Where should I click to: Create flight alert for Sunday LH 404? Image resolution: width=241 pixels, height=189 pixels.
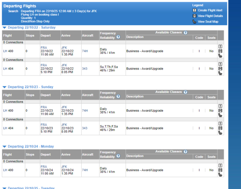tap(220, 123)
